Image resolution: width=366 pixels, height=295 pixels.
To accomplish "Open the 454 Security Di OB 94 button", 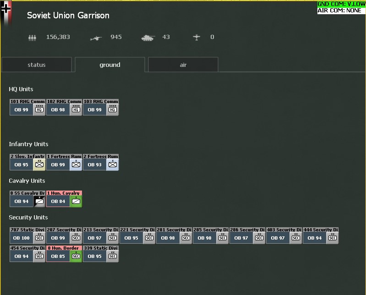I will [21, 256].
